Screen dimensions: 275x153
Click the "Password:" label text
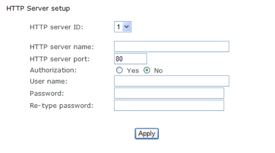pos(47,93)
